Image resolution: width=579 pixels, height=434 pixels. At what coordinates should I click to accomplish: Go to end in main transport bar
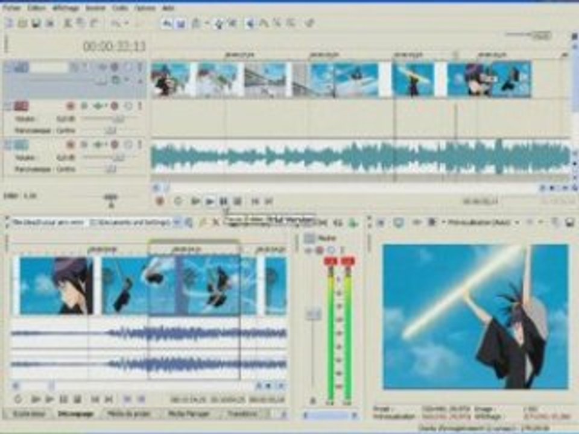269,201
